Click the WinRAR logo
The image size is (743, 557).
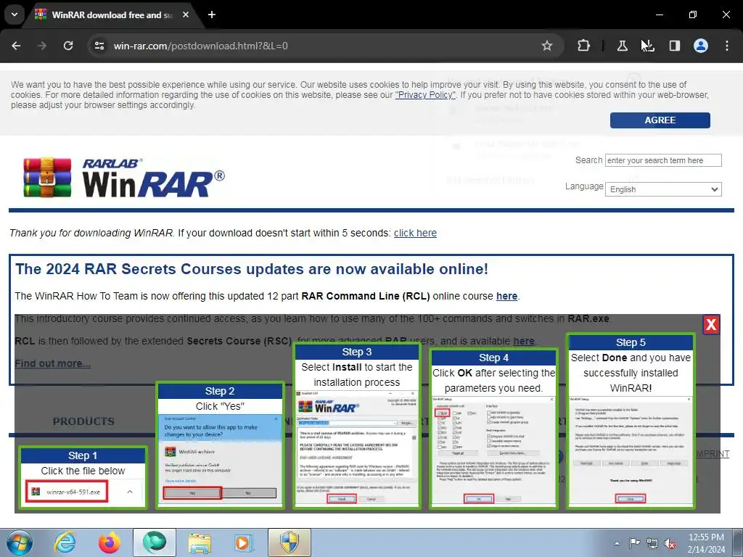point(124,178)
